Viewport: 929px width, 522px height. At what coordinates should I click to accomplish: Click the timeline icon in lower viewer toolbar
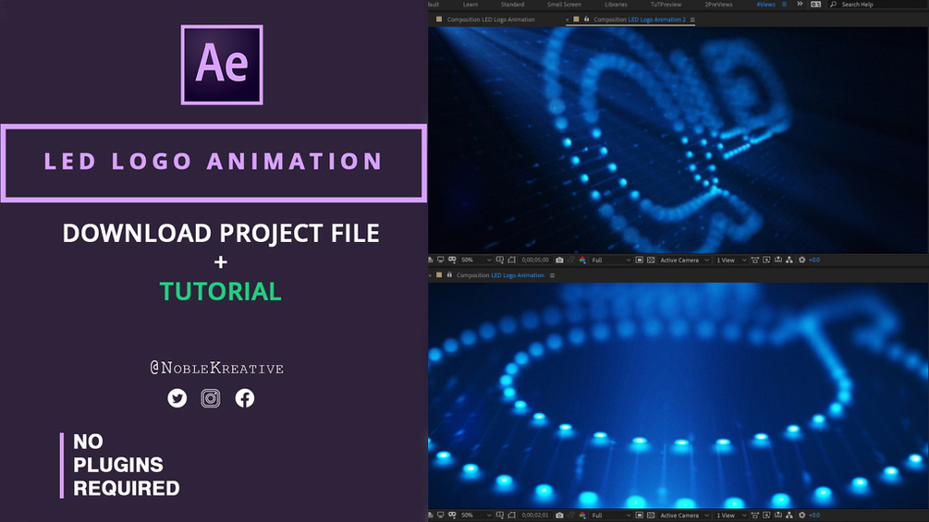pos(778,515)
